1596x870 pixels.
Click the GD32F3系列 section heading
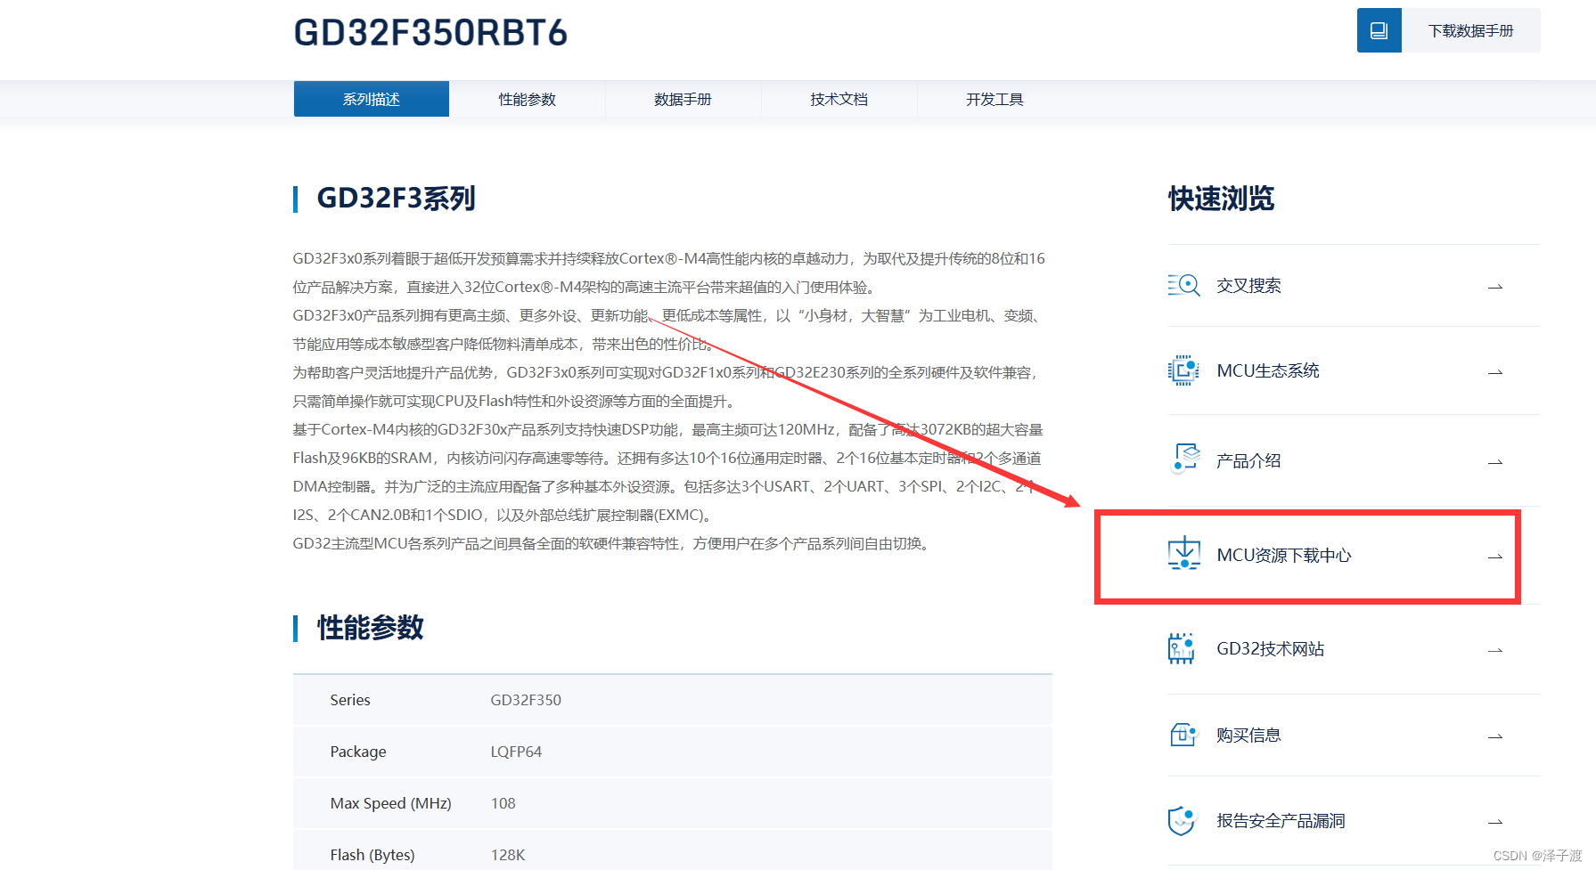[396, 198]
